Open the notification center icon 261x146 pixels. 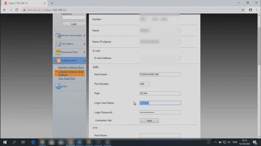[255, 142]
